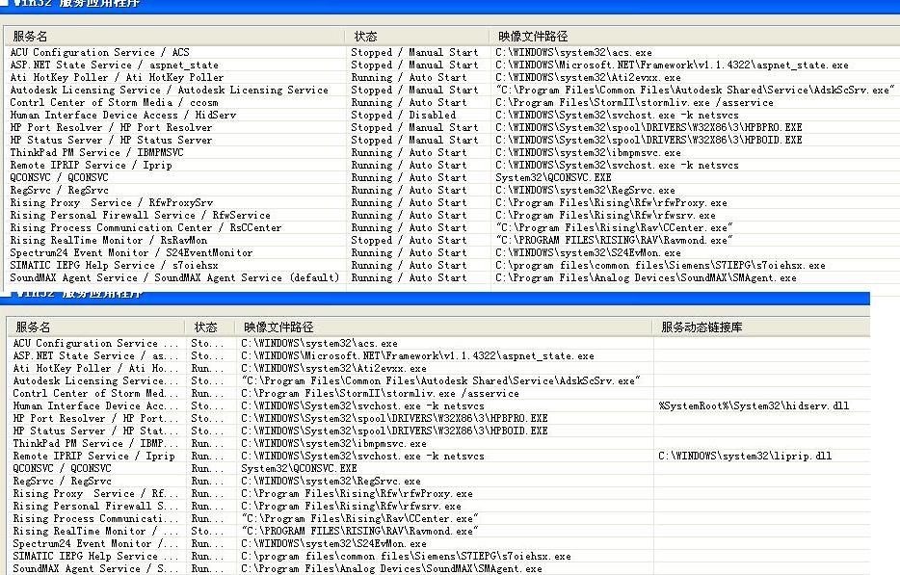Sort by 服务动态链接库 column header
This screenshot has width=900, height=575.
click(x=761, y=327)
